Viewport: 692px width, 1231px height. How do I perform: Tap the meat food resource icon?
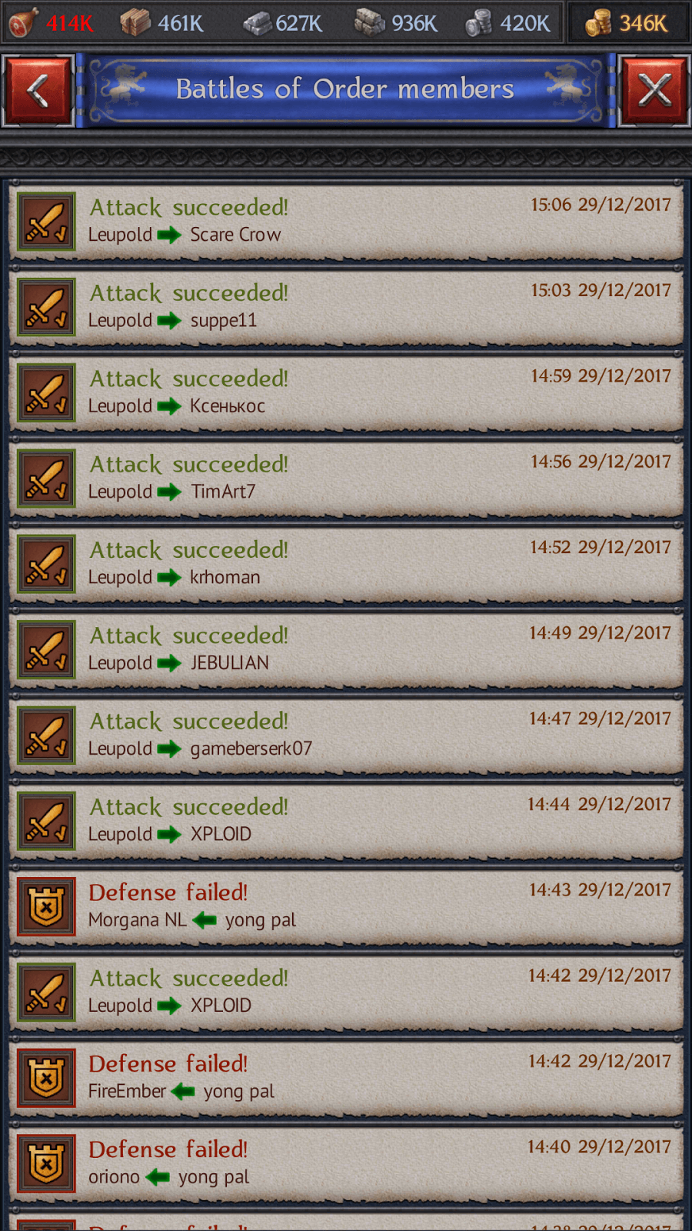23,23
